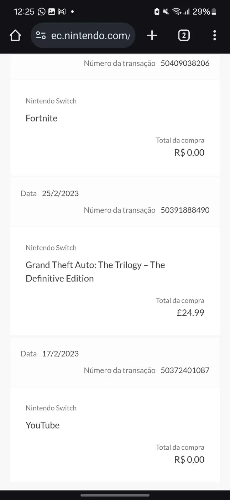Select the ec.nintendo.com address bar
The height and width of the screenshot is (500, 230).
point(83,35)
